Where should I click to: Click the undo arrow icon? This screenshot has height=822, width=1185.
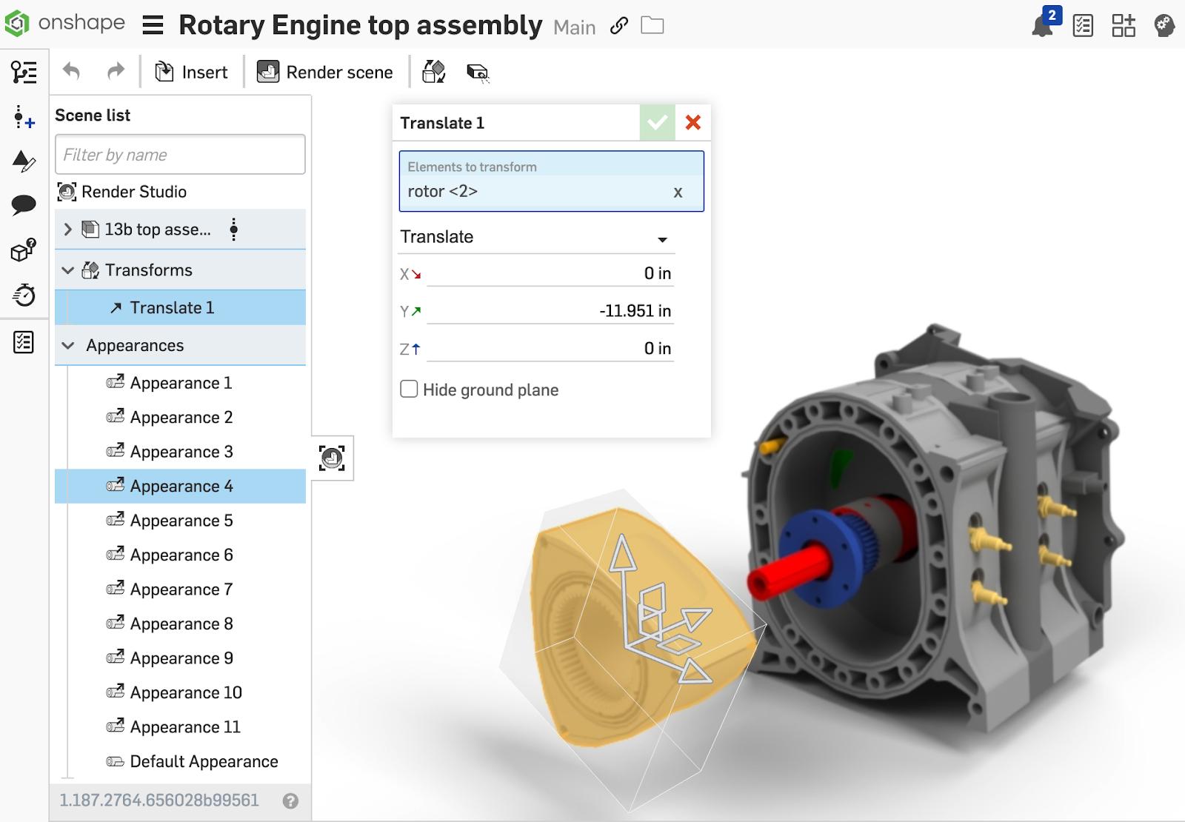pos(71,72)
